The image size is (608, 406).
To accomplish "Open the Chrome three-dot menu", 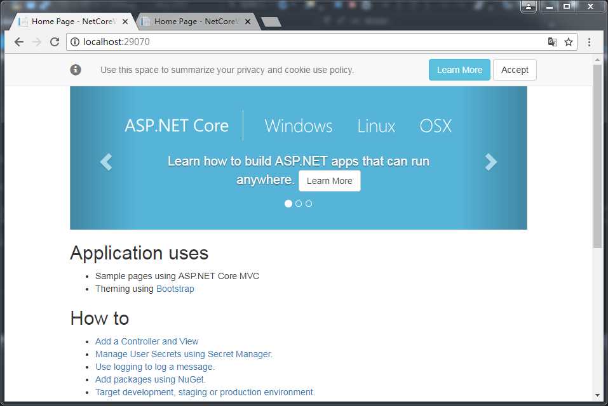I will pyautogui.click(x=589, y=42).
